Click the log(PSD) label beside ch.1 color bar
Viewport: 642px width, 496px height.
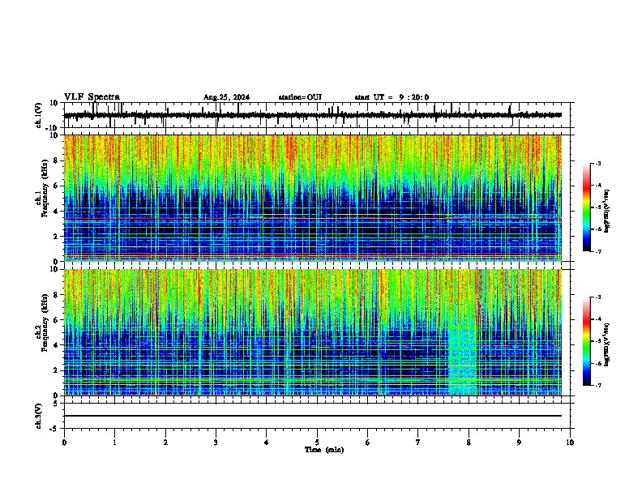607,212
